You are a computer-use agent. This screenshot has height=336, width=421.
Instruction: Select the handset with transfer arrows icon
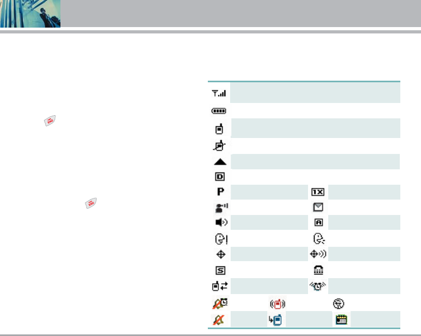click(220, 286)
